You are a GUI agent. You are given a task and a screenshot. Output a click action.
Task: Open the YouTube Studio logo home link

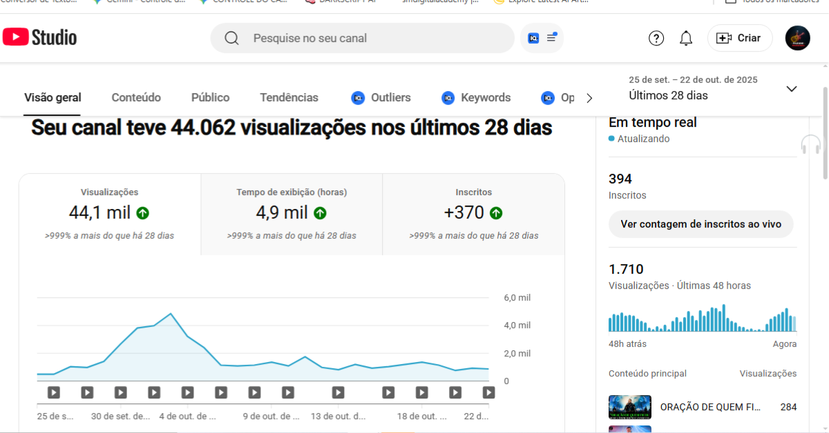coord(39,37)
